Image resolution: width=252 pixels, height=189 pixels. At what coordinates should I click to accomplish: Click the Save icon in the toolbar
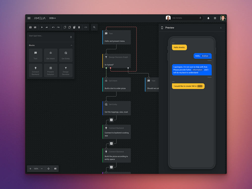30,27
